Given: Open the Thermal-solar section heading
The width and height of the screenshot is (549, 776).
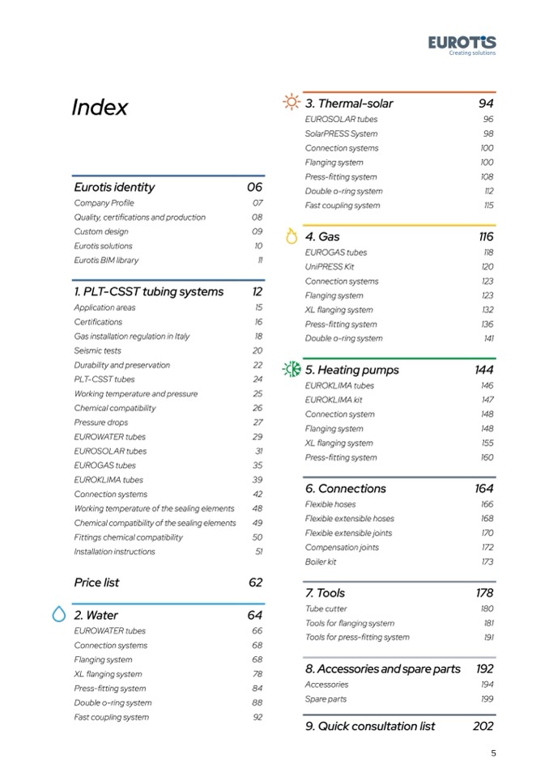Looking at the screenshot, I should coord(349,104).
